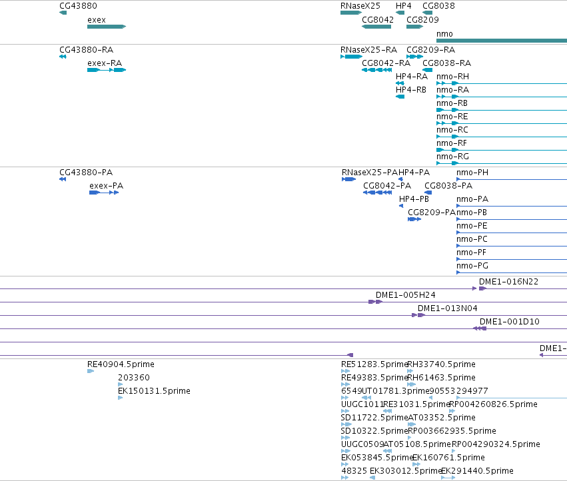Click the EK150131.5prime EST label
The height and width of the screenshot is (481, 567).
pos(154,391)
